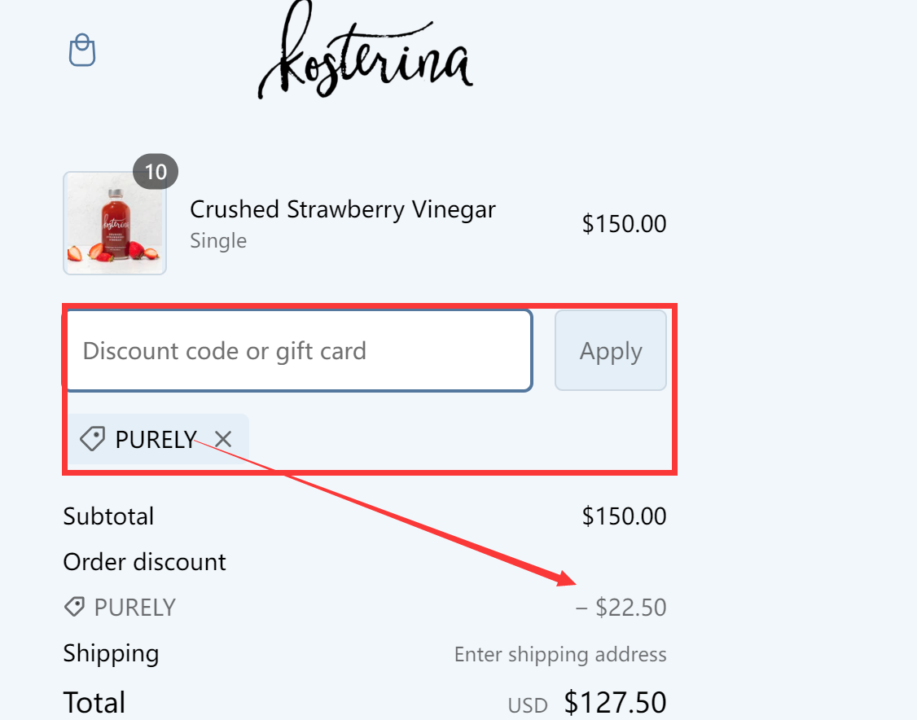Image resolution: width=917 pixels, height=720 pixels.
Task: Select the discount code input field
Action: (299, 350)
